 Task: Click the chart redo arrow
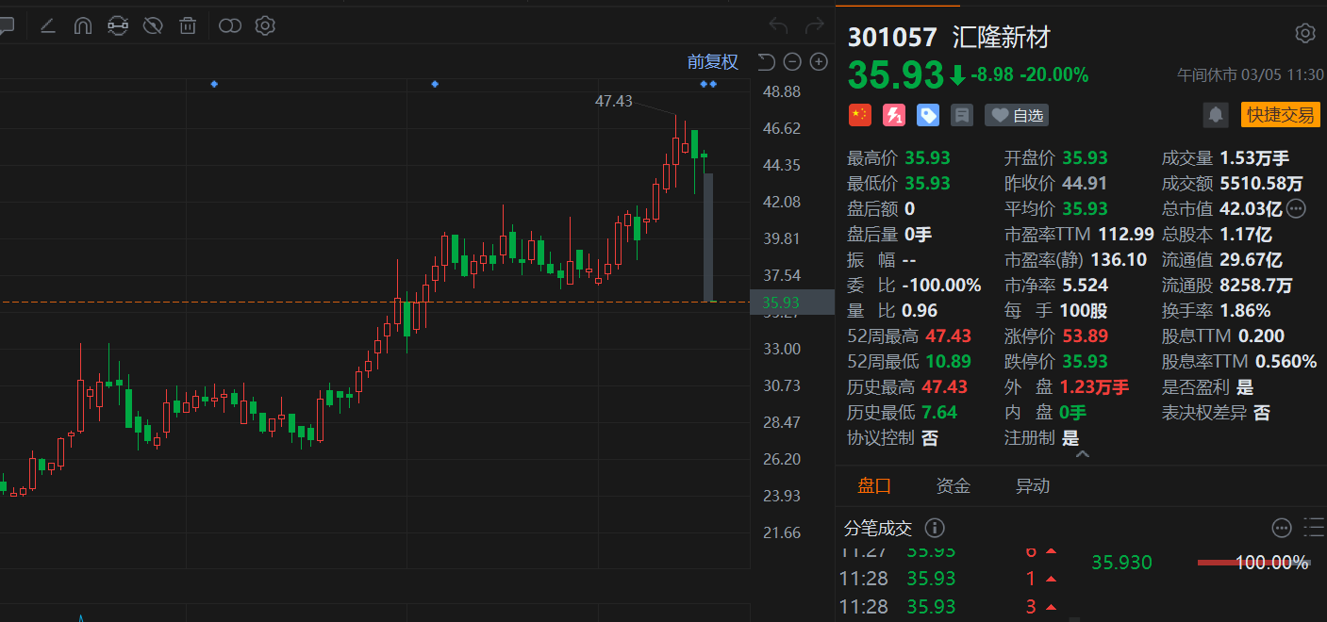point(814,25)
